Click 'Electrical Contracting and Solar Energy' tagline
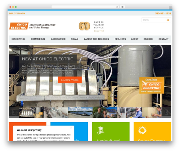180x152 pixels. (42, 26)
